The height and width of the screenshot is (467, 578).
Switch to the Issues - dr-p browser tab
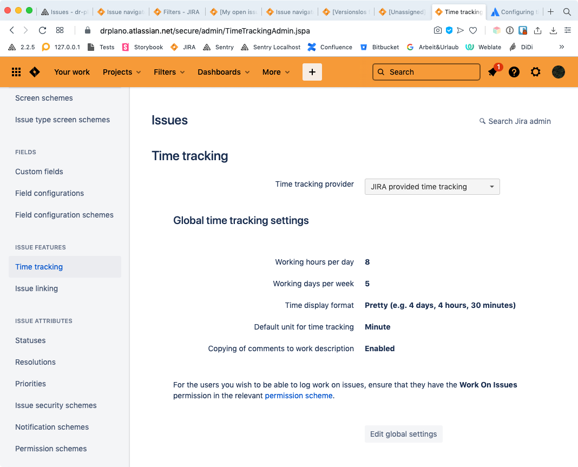pyautogui.click(x=64, y=12)
